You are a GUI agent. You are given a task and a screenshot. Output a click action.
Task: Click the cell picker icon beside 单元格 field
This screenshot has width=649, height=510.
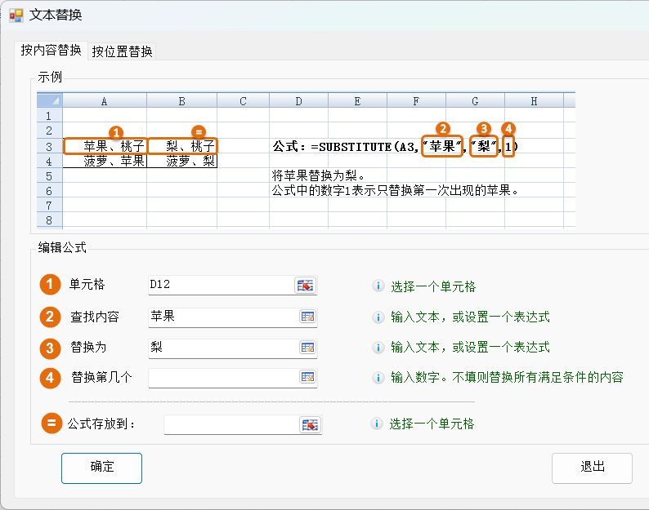[x=305, y=285]
